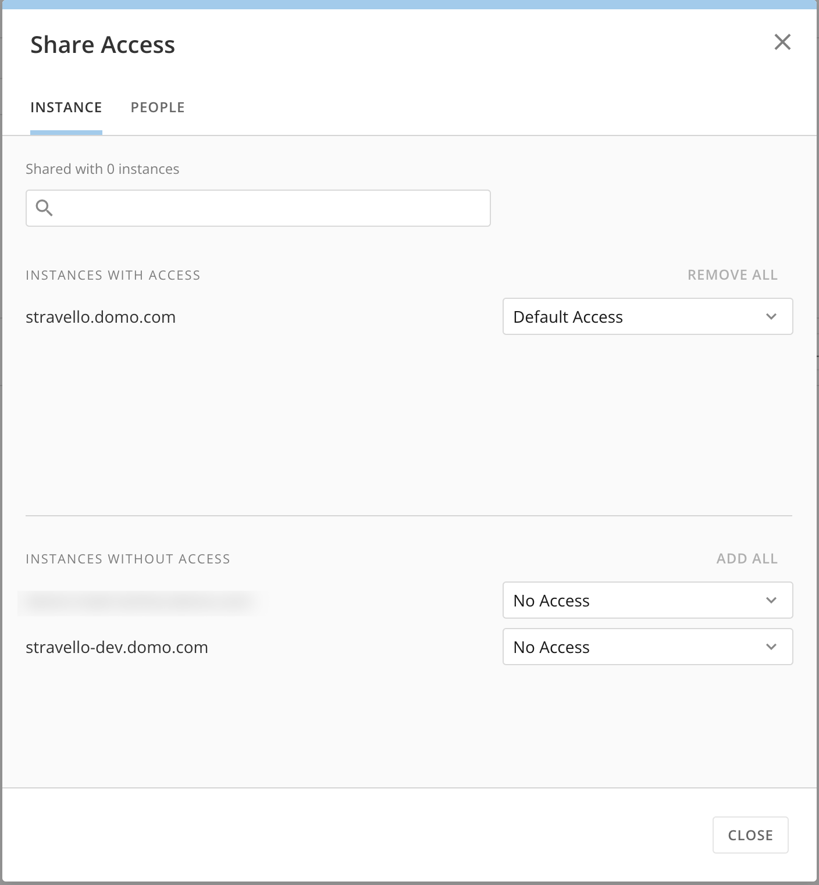This screenshot has width=819, height=885.
Task: Click the chevron arrow on the Default Access dropdown
Action: point(771,316)
